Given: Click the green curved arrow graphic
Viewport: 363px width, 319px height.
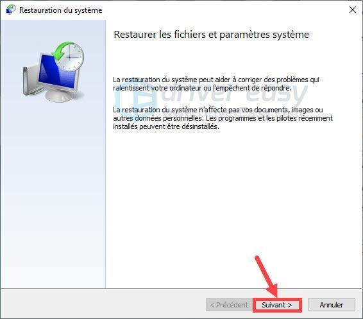Looking at the screenshot, I should [x=61, y=51].
